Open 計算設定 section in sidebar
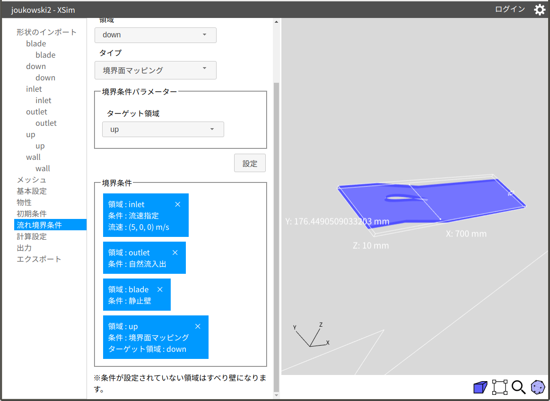 32,236
